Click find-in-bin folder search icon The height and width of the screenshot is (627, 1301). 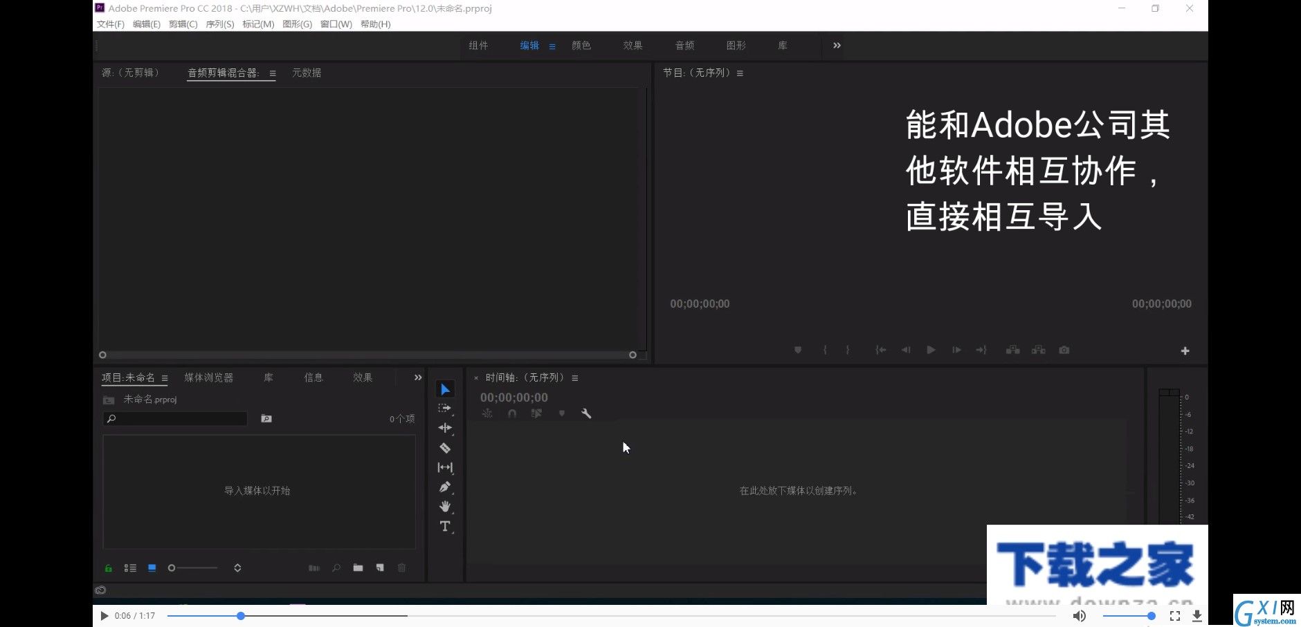(266, 418)
